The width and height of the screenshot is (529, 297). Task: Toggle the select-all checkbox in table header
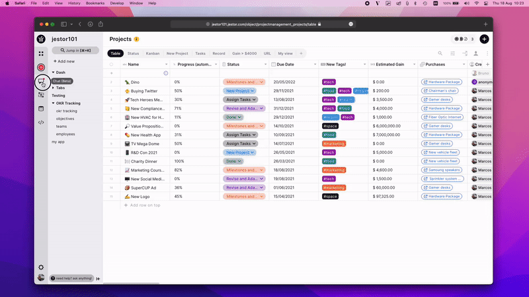(111, 64)
